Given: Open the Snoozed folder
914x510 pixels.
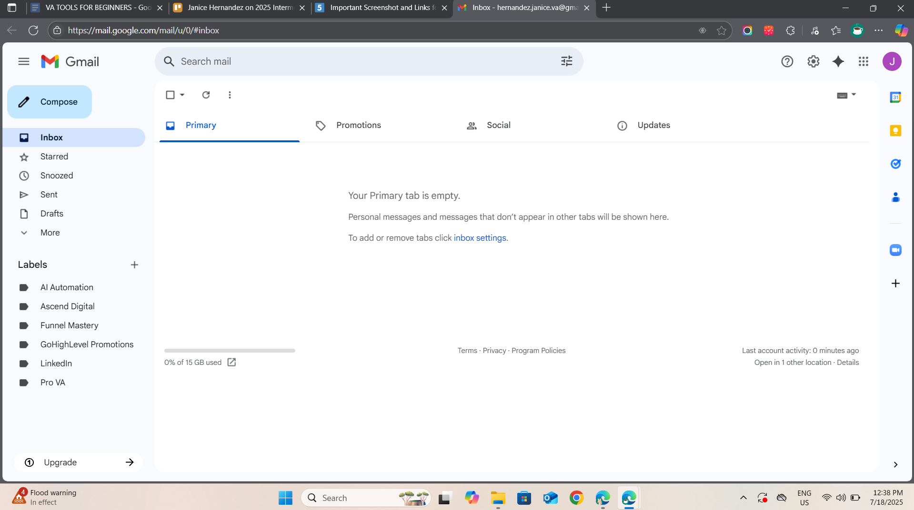Looking at the screenshot, I should tap(74, 176).
